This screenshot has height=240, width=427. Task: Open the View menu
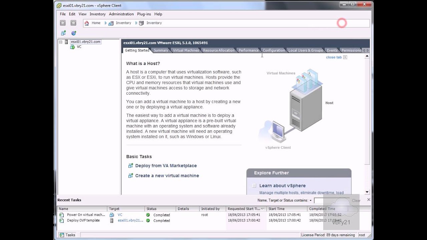82,14
